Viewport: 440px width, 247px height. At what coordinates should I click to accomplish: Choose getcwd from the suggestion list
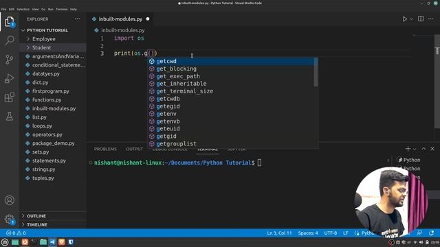[x=232, y=61]
